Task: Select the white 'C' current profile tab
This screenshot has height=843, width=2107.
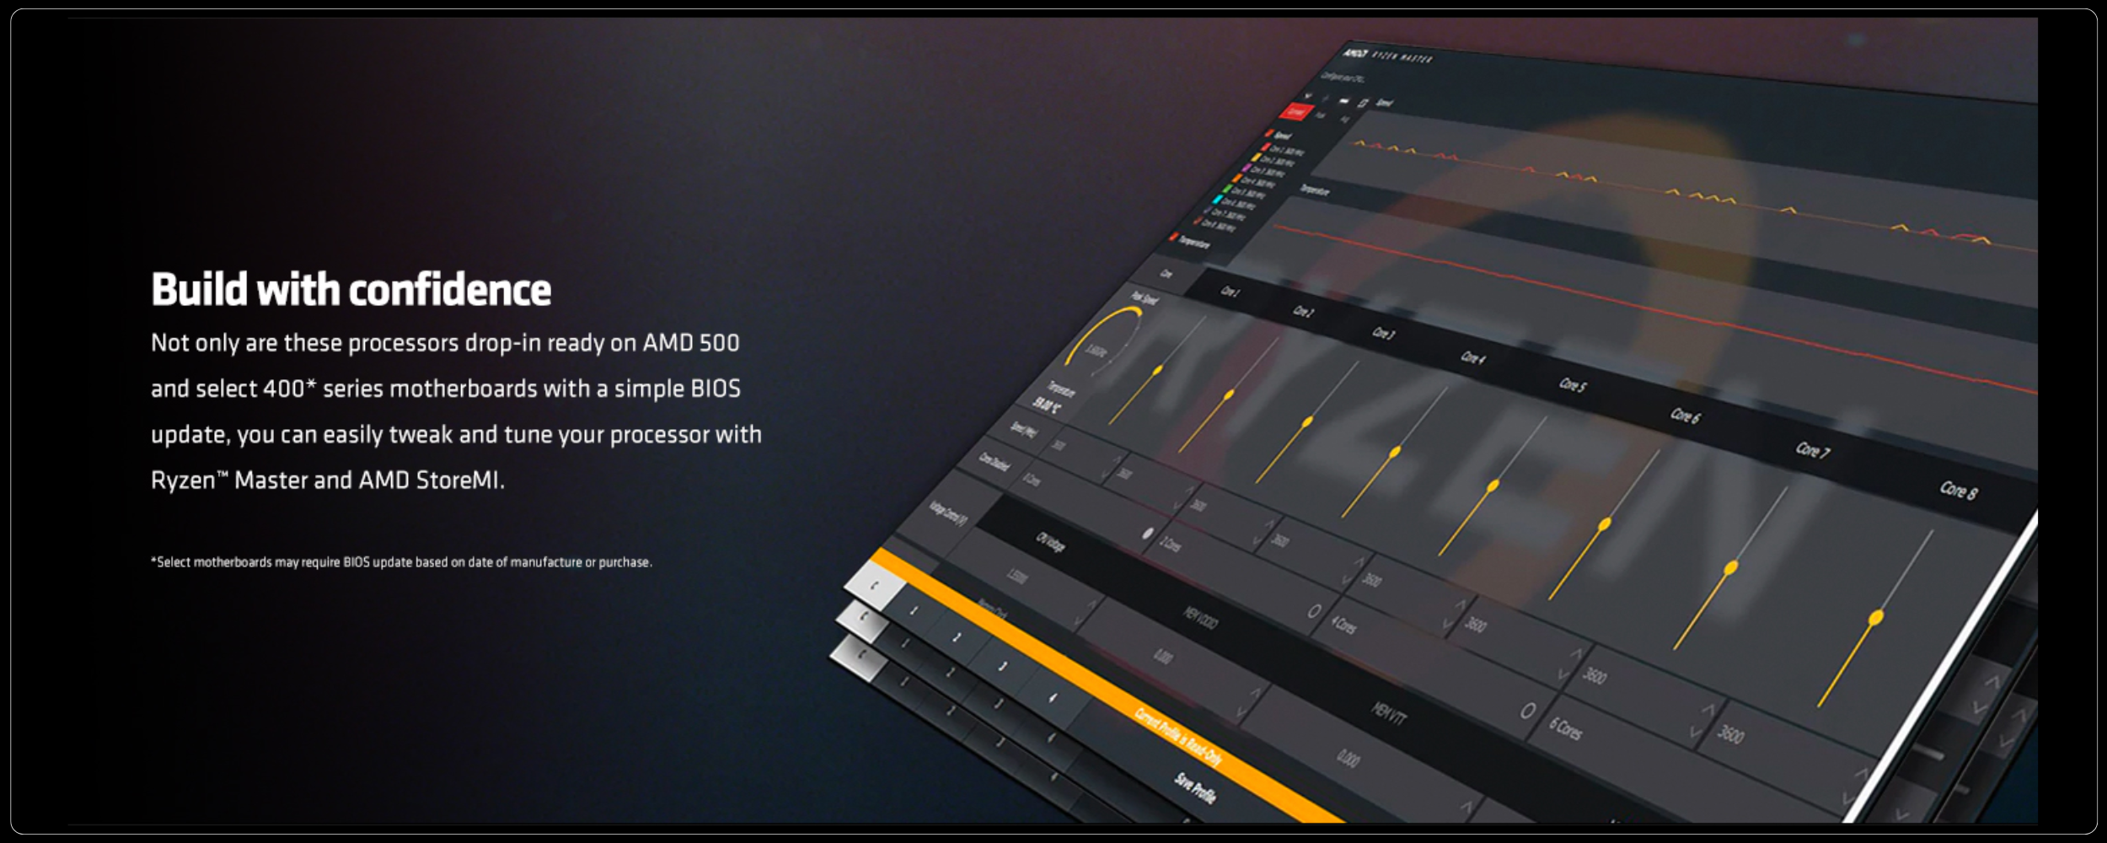Action: tap(874, 585)
